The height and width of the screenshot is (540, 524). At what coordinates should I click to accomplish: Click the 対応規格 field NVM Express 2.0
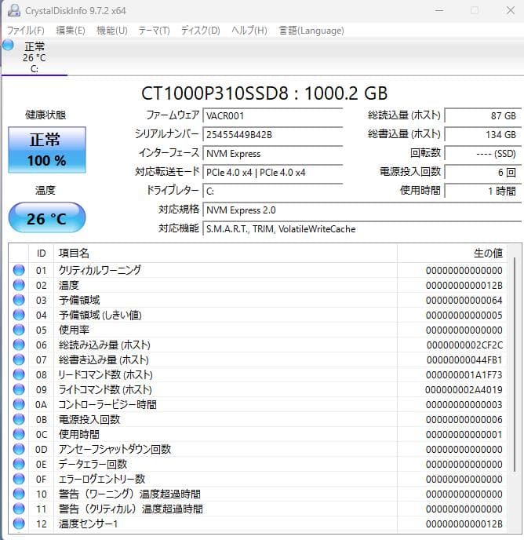(362, 210)
